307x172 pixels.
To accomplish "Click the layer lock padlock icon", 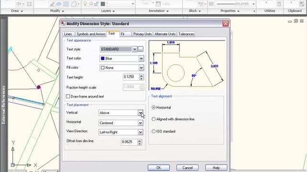I will point(96,4).
